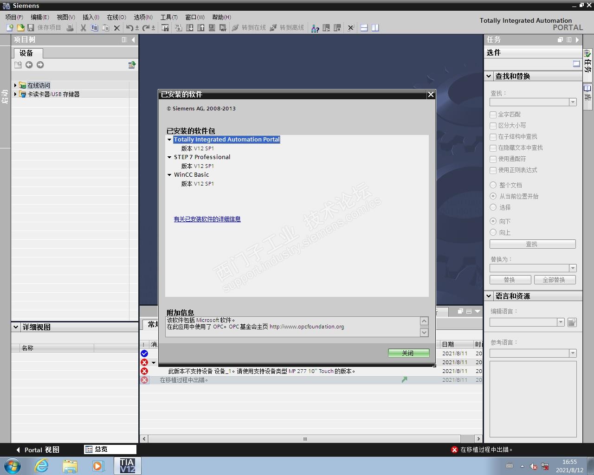The image size is (594, 475).
Task: Click the scroll down arrow in 附加信息 box
Action: click(424, 332)
